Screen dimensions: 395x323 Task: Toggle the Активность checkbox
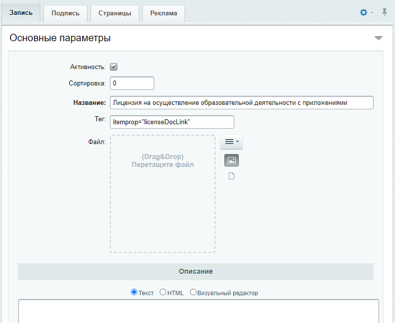113,67
